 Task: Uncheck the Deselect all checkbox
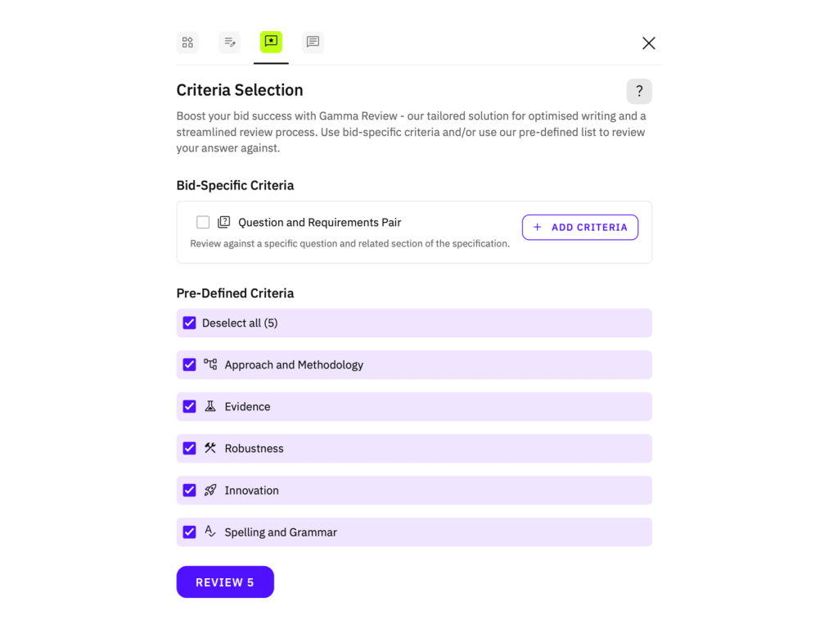pos(189,323)
